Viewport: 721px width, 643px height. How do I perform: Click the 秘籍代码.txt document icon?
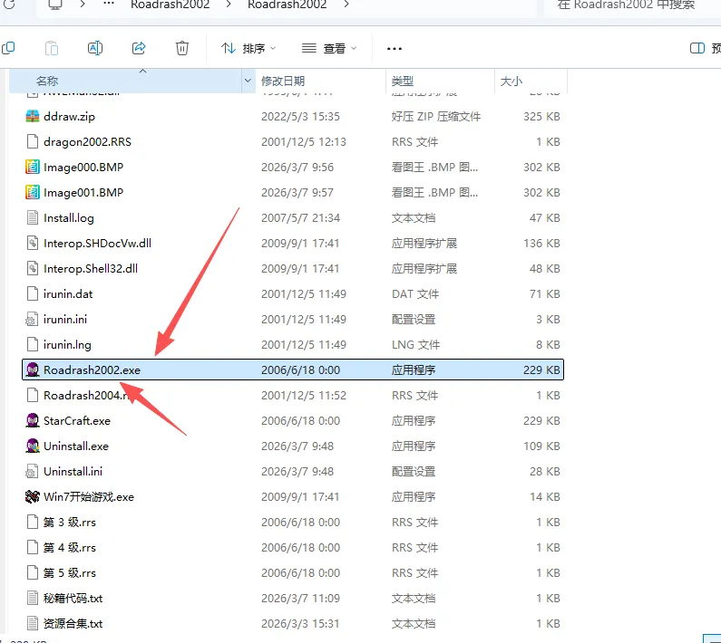(32, 598)
